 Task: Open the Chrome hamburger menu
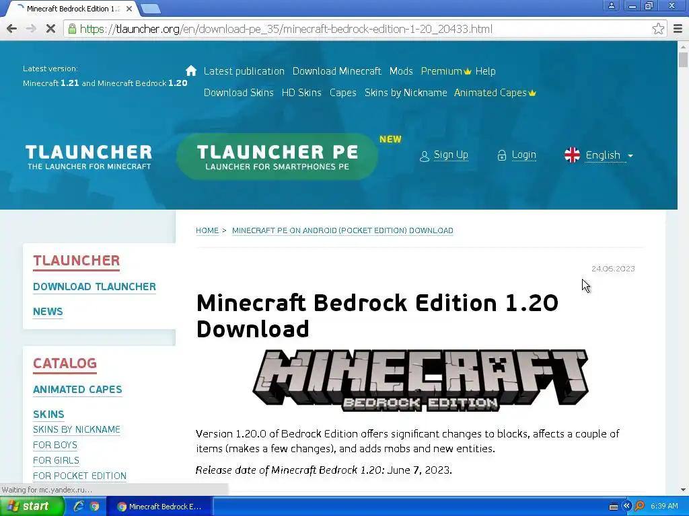(678, 29)
